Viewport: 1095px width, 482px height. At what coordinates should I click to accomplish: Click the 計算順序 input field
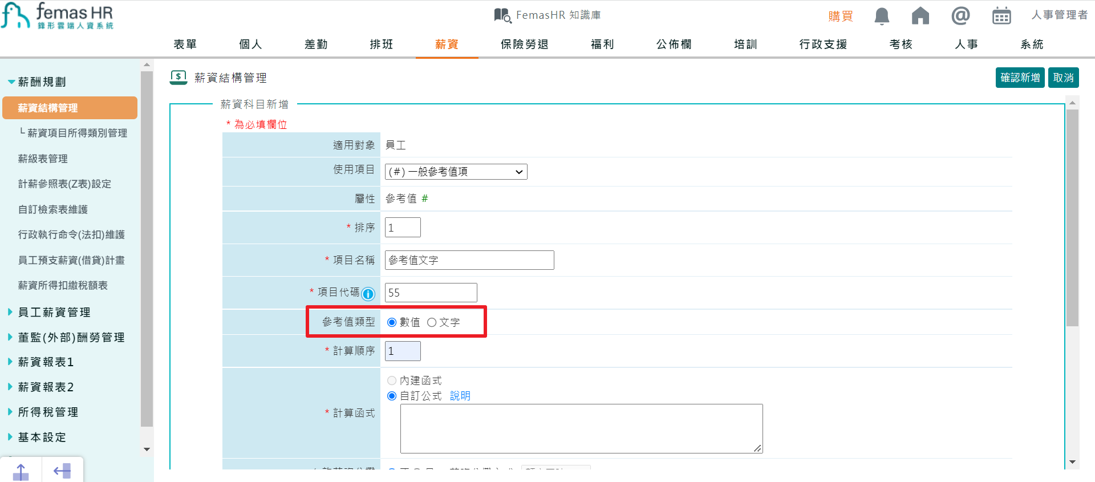coord(403,351)
